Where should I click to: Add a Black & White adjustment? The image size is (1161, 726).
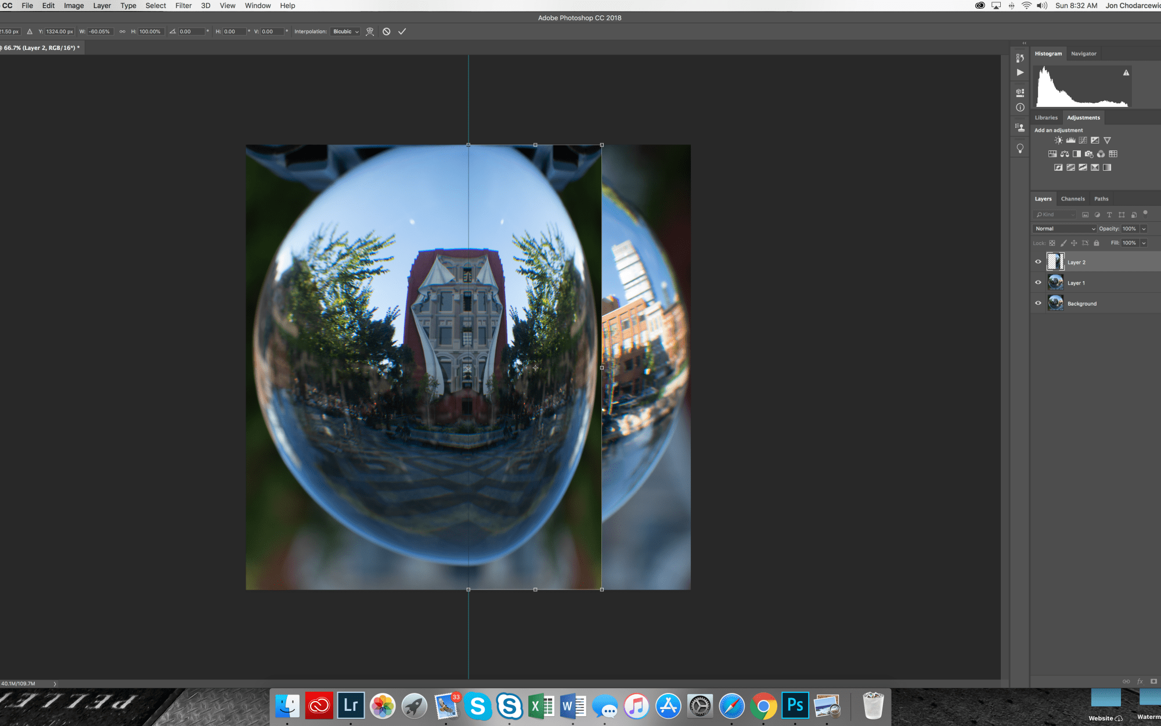pos(1077,154)
